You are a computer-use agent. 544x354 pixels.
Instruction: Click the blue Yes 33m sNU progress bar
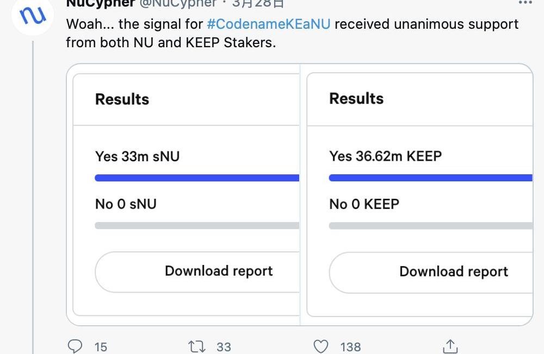197,178
